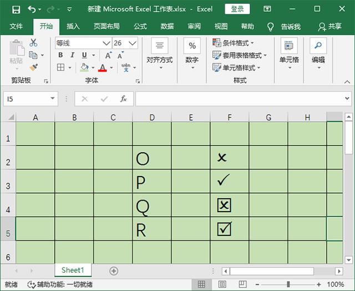Open the font size 26 dropdown
This screenshot has height=291, width=355.
pos(133,43)
